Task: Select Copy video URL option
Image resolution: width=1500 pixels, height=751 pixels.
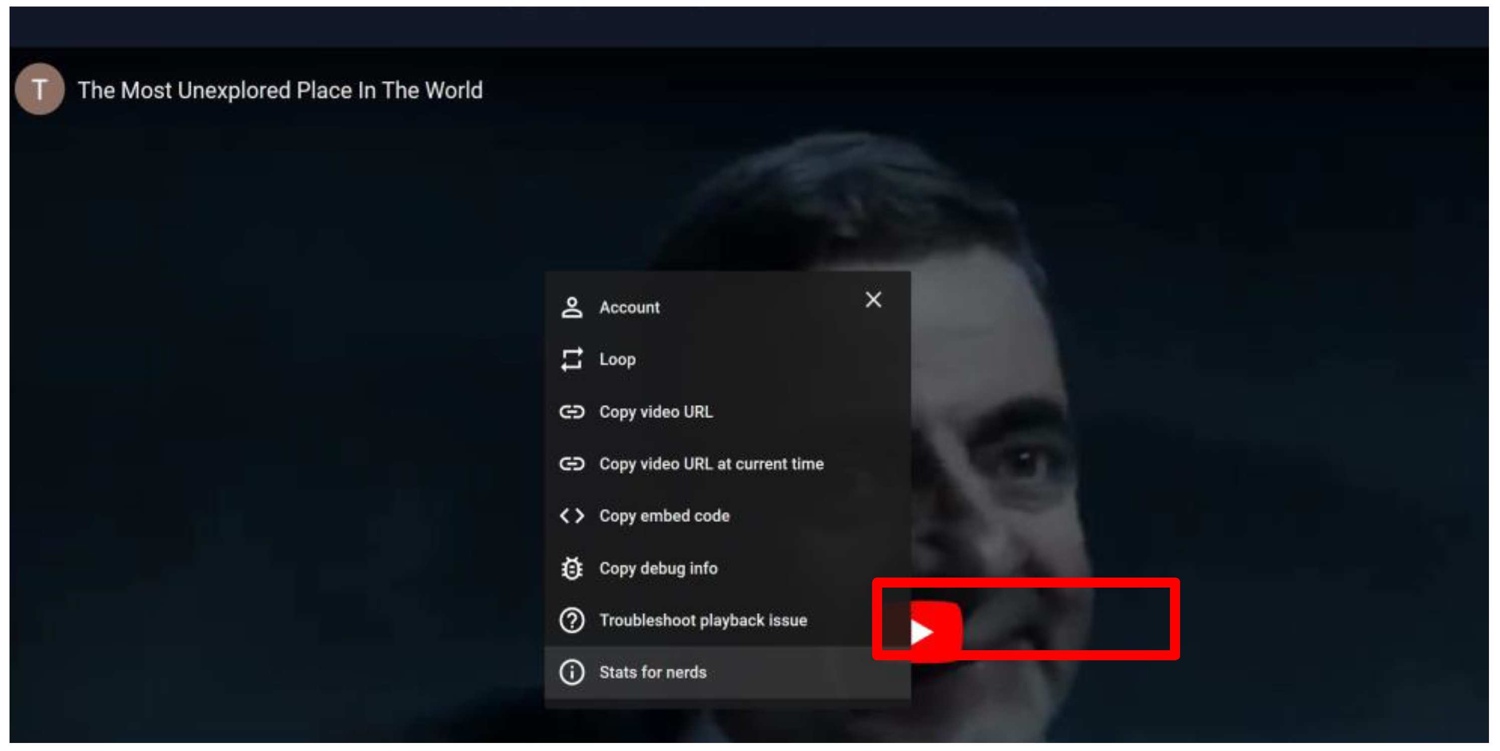Action: pyautogui.click(x=655, y=412)
